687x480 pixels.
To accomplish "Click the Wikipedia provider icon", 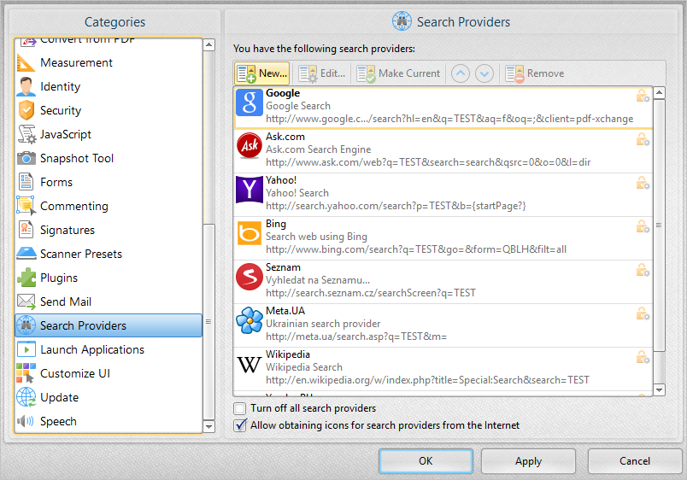I will point(249,366).
